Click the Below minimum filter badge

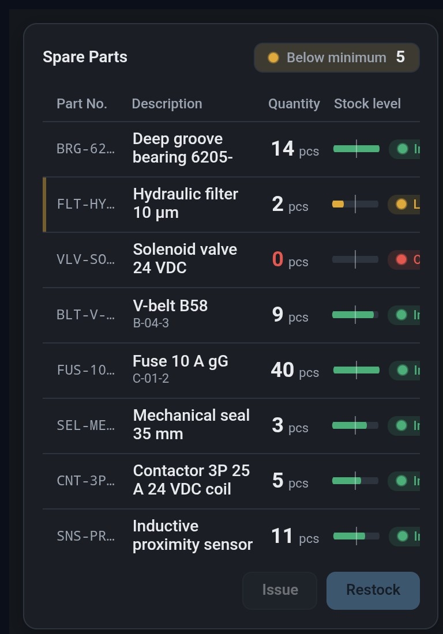point(337,58)
